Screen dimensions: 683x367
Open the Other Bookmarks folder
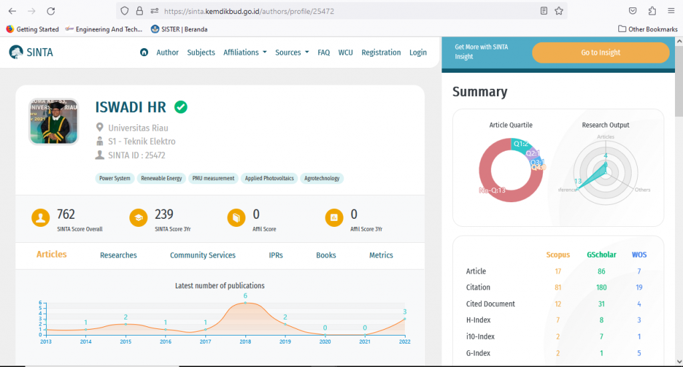pos(648,29)
